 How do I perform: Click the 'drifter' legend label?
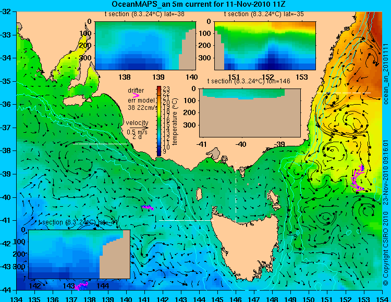pyautogui.click(x=136, y=91)
